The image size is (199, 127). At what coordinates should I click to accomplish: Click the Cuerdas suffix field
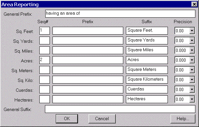click(147, 89)
